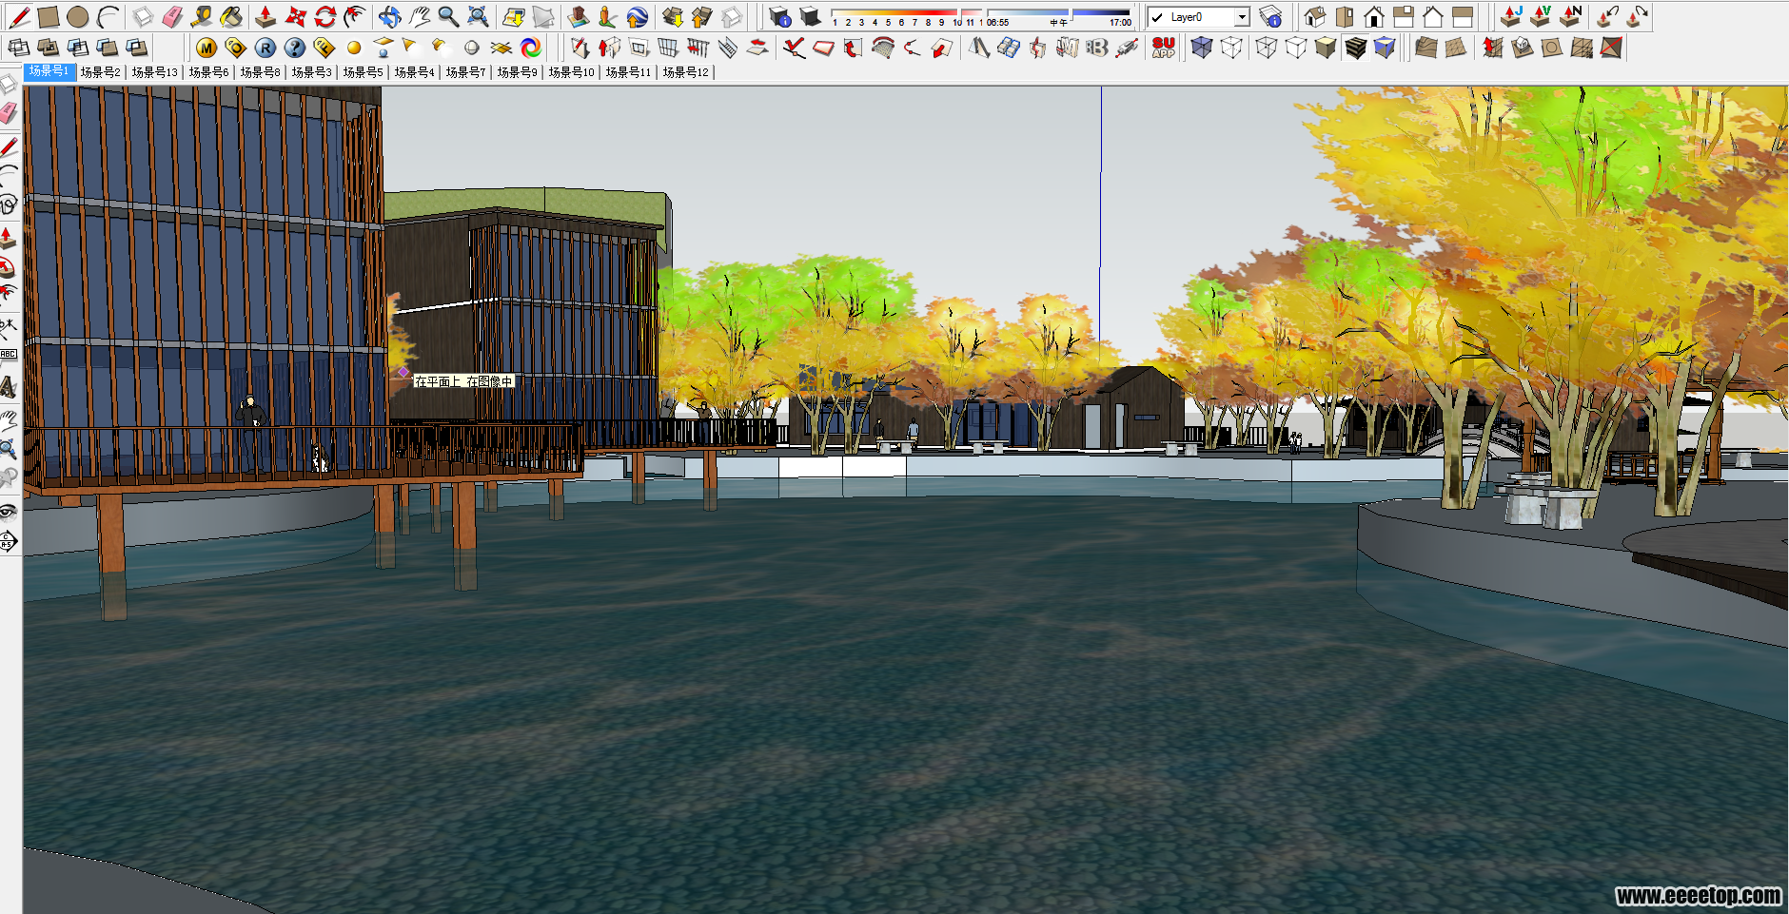The width and height of the screenshot is (1789, 914).
Task: Enable Hidden Line face style
Action: point(1296,48)
